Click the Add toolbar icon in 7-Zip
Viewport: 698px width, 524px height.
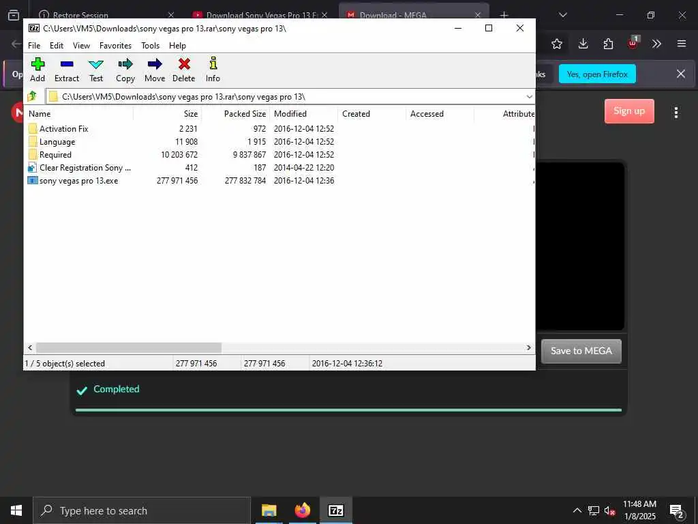(x=37, y=64)
